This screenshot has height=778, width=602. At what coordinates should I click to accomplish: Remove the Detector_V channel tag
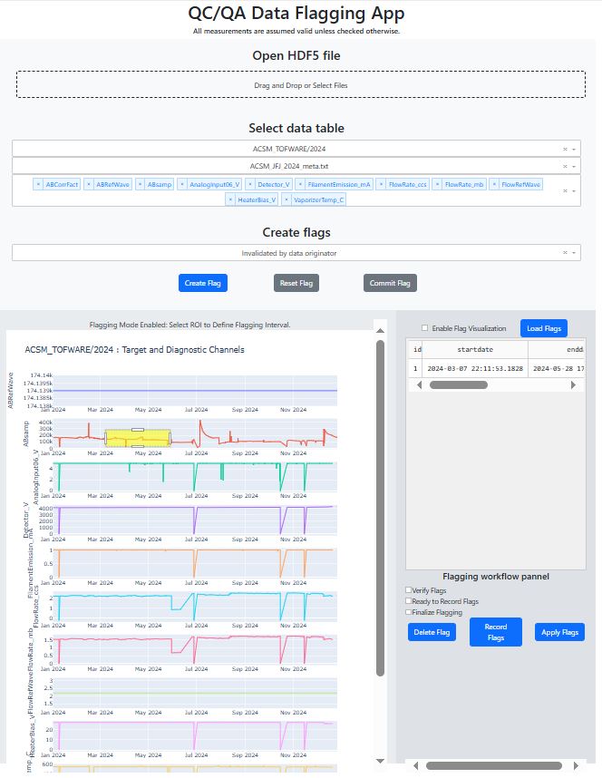coord(250,184)
